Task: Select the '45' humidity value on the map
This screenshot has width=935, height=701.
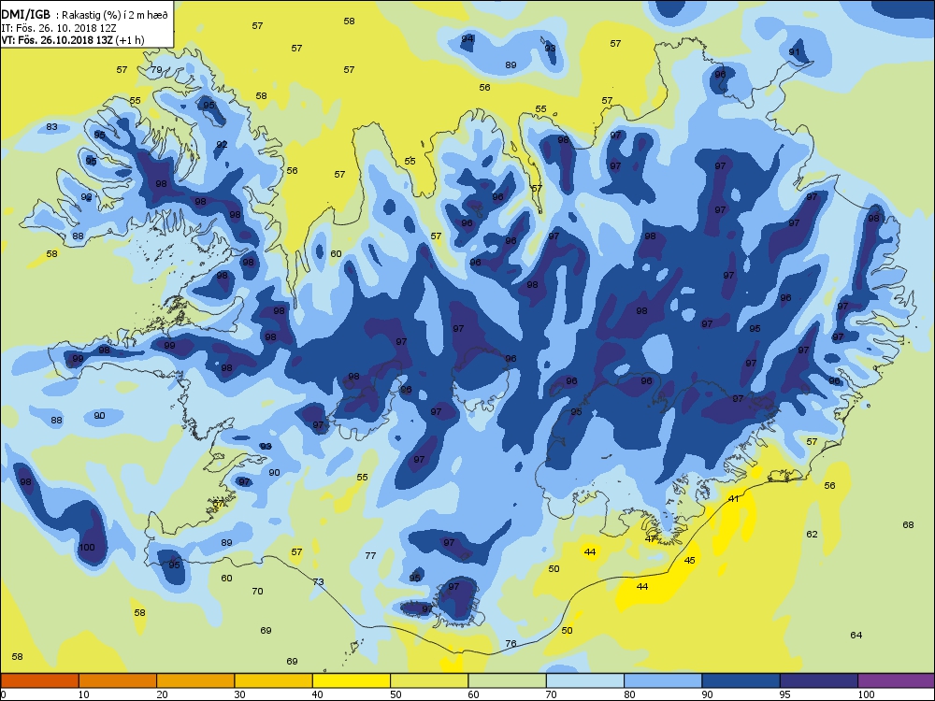Action: pyautogui.click(x=690, y=560)
